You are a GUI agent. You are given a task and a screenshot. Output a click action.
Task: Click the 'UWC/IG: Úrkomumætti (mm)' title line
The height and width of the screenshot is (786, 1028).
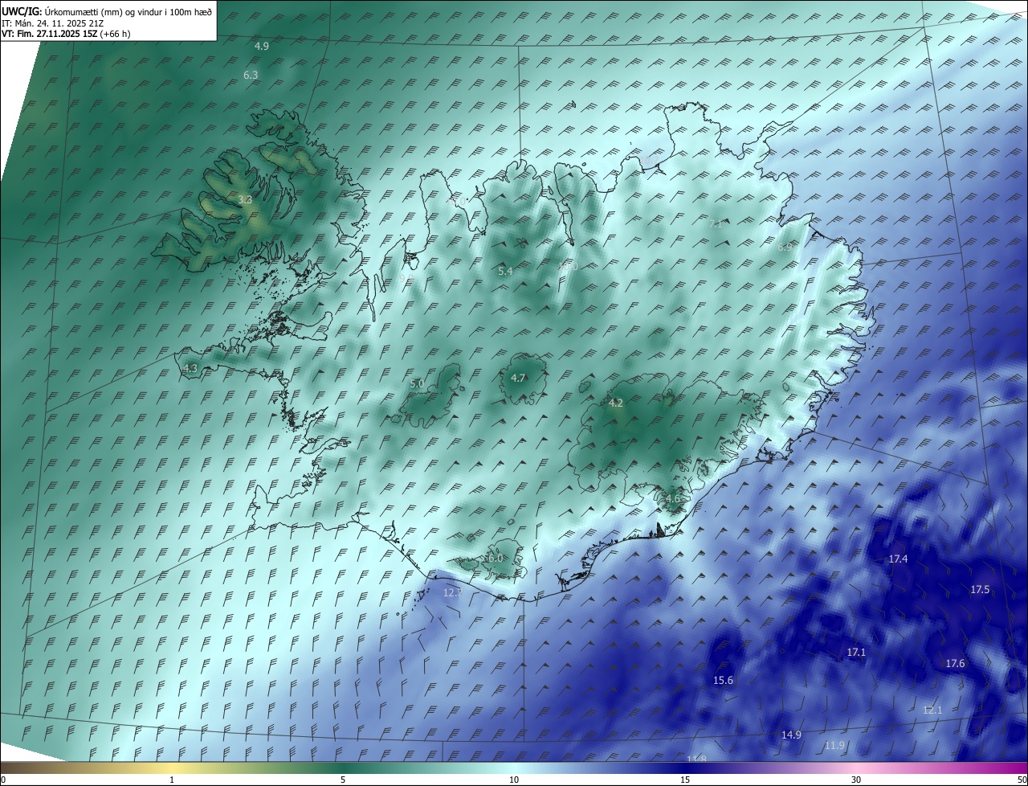click(107, 12)
